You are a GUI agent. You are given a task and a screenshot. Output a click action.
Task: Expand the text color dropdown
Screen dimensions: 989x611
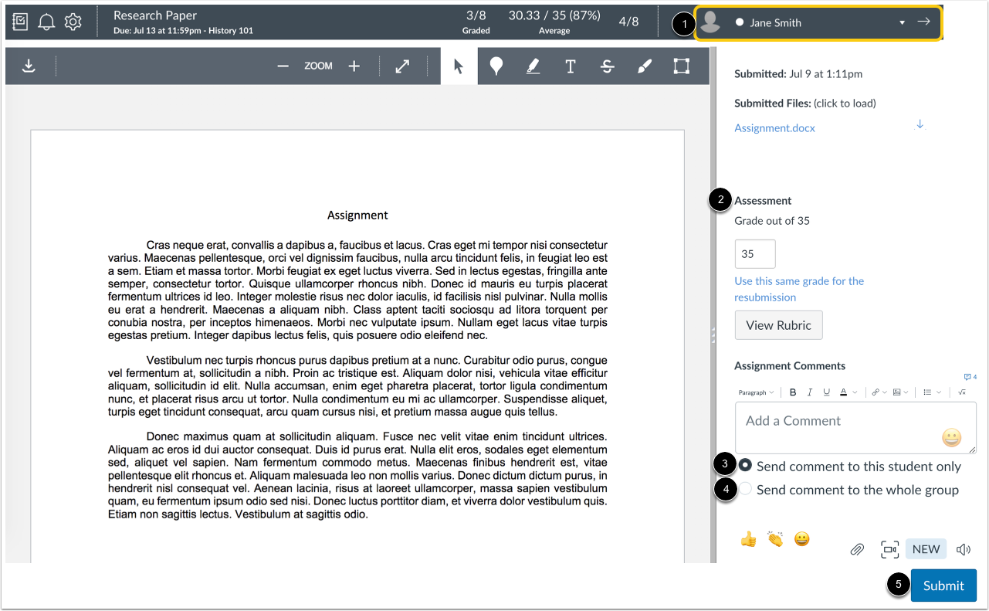pos(853,392)
